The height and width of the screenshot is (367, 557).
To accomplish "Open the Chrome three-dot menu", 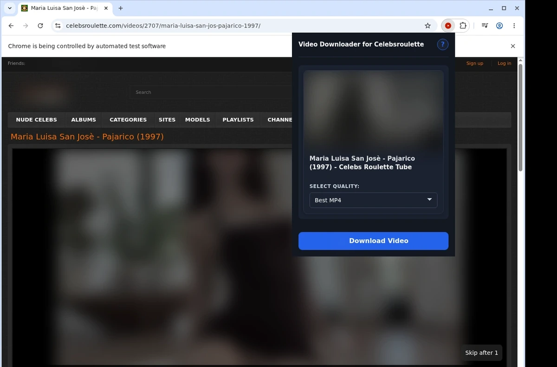I will 514,26.
